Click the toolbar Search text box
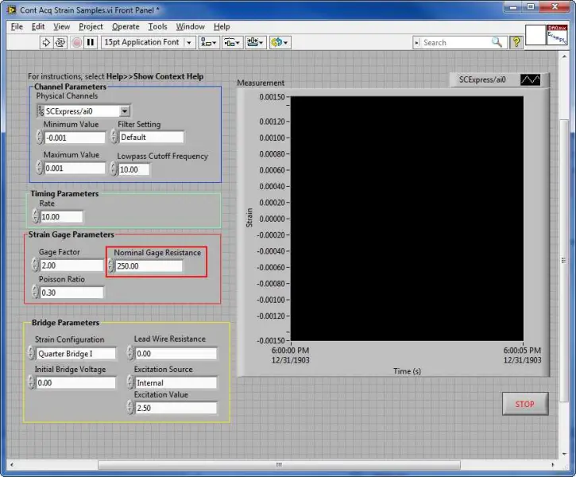Image resolution: width=576 pixels, height=477 pixels. pos(455,43)
